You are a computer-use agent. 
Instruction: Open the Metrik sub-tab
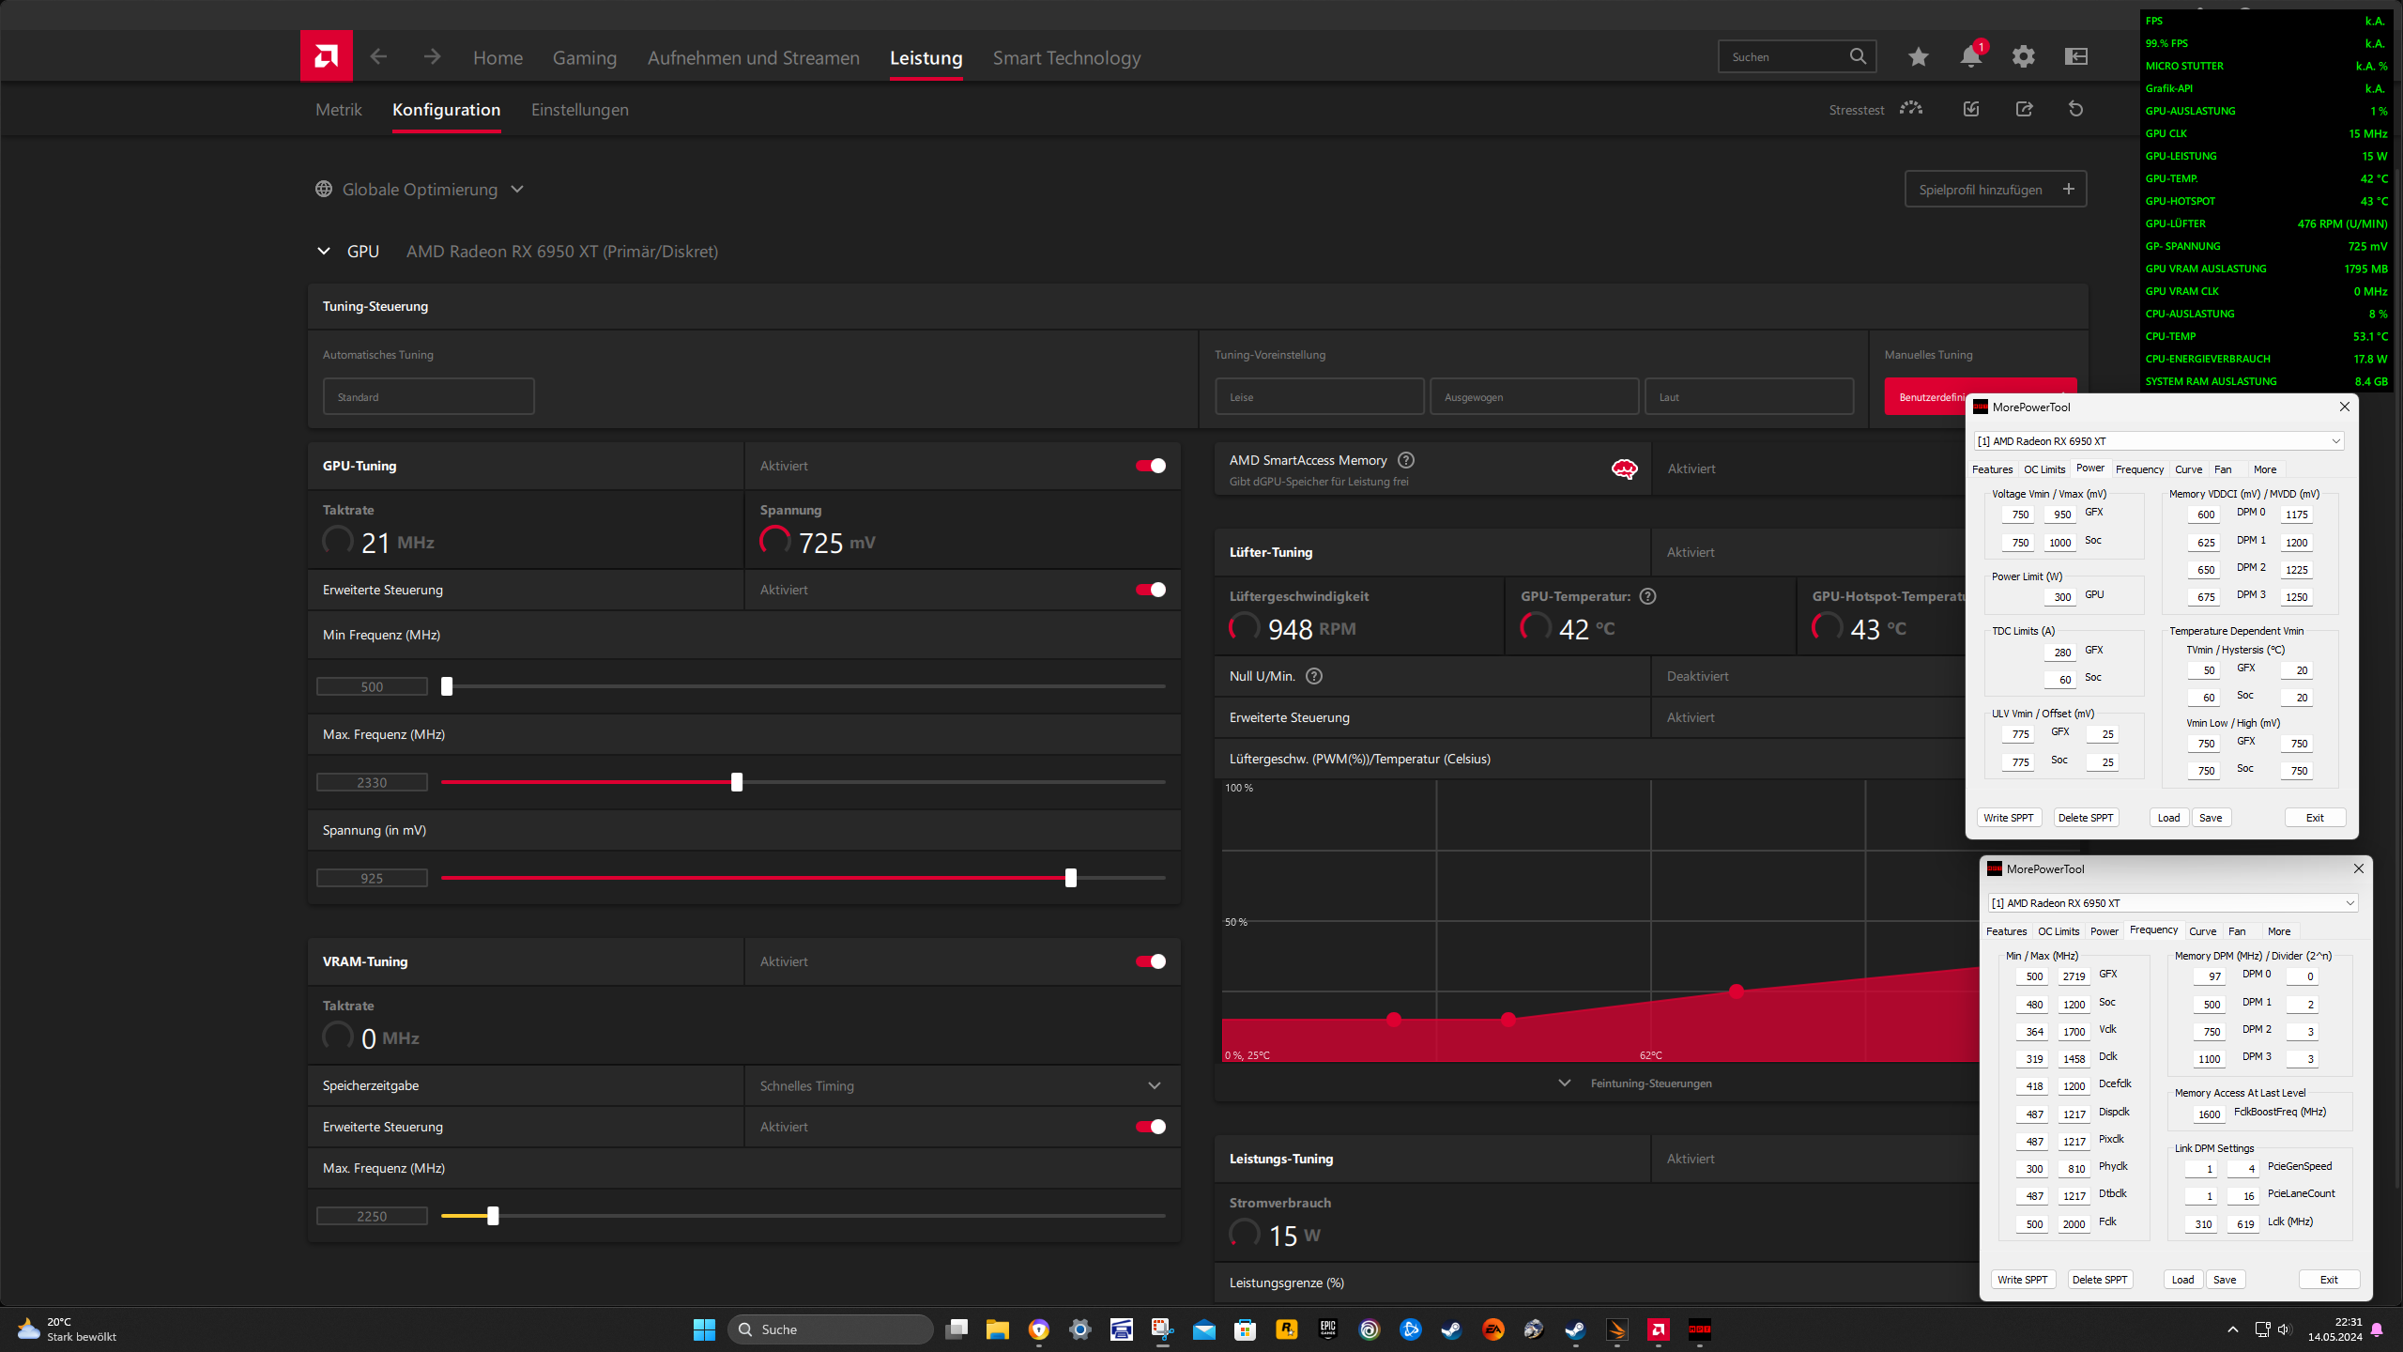tap(338, 110)
